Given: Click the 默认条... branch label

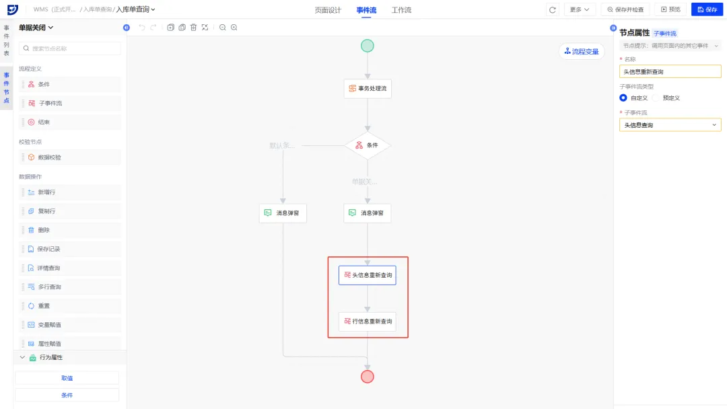Looking at the screenshot, I should 282,145.
